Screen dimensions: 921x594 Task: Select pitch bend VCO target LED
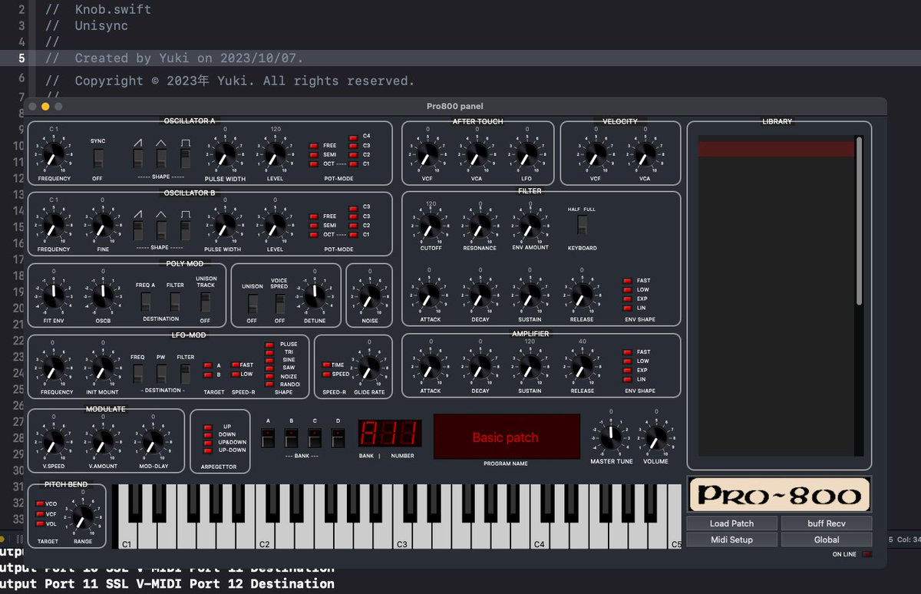tap(39, 503)
